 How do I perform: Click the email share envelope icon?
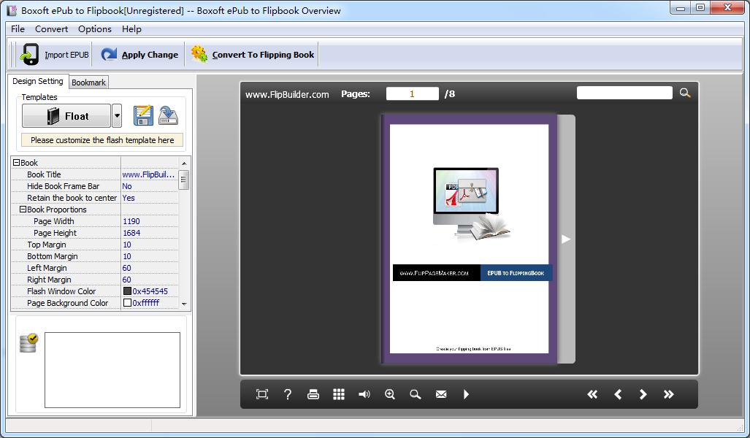click(x=441, y=394)
